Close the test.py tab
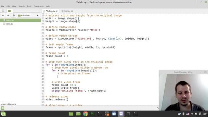 coord(72,11)
